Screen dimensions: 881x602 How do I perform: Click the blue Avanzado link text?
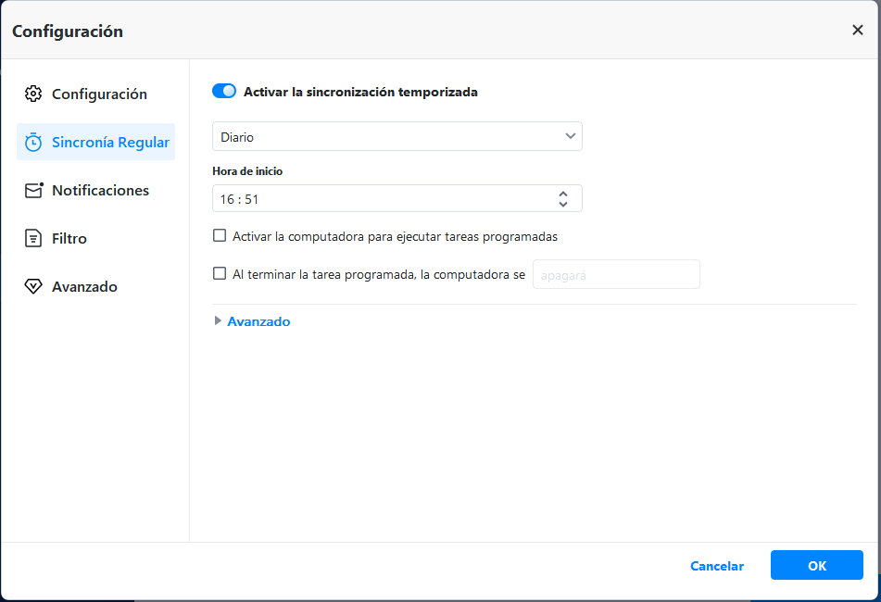pyautogui.click(x=258, y=321)
